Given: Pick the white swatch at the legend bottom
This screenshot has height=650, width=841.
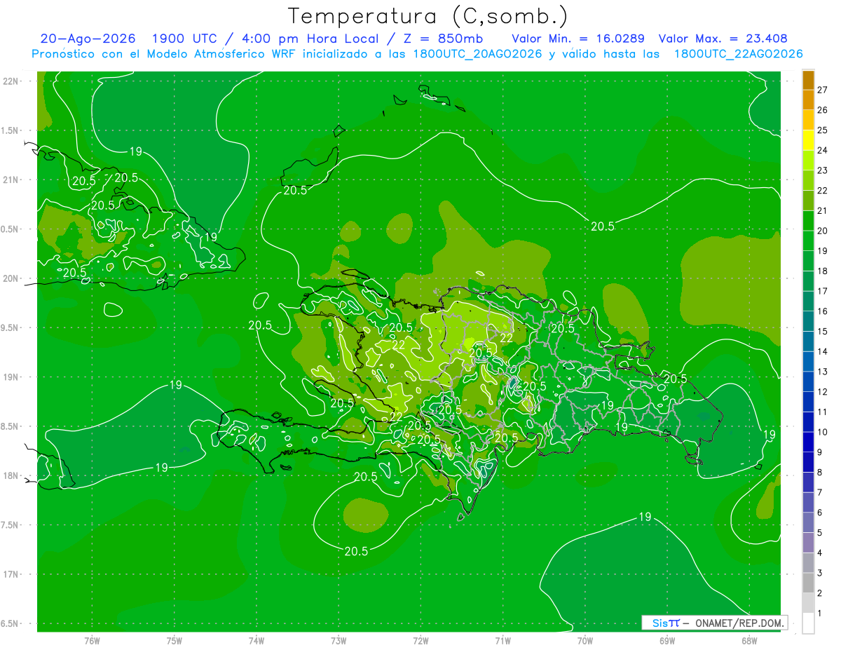Looking at the screenshot, I should (808, 623).
